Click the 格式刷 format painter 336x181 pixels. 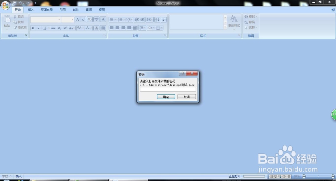click(20, 28)
